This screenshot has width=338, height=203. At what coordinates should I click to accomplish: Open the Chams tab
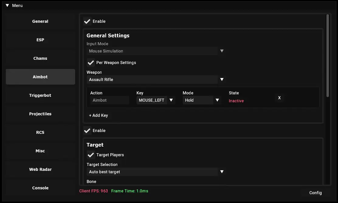[x=40, y=58]
